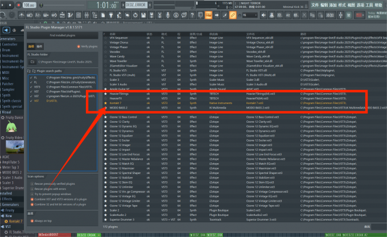This screenshot has height=237, width=387.
Task: Click the orange chain link icon
Action: coord(233,15)
